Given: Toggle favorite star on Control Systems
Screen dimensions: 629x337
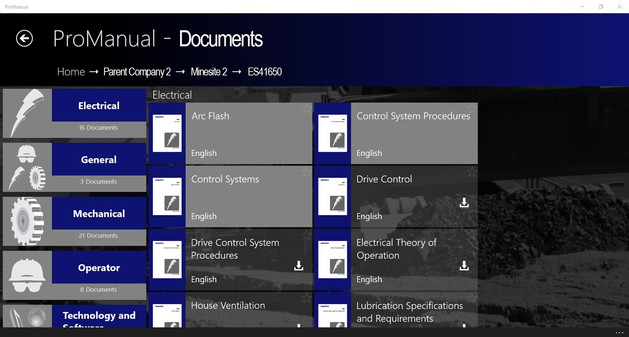Looking at the screenshot, I should pyautogui.click(x=307, y=172).
